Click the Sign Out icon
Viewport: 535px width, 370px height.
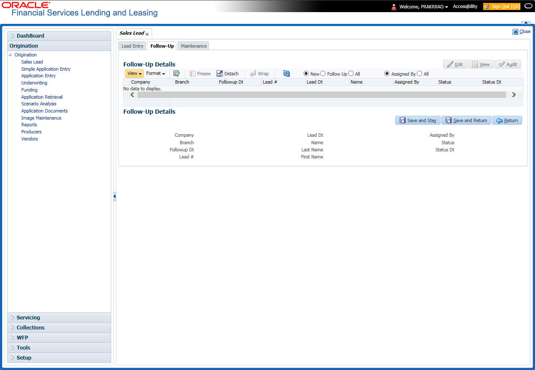pos(487,6)
